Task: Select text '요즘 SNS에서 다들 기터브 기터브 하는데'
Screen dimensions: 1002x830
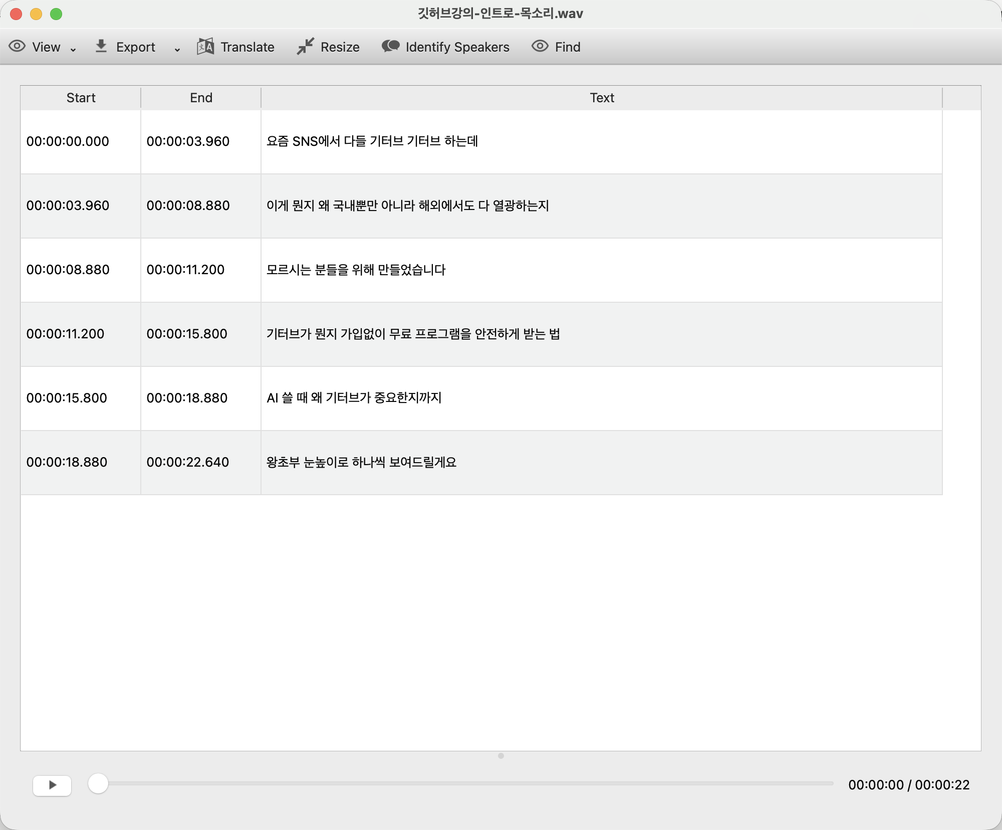Action: (x=372, y=141)
